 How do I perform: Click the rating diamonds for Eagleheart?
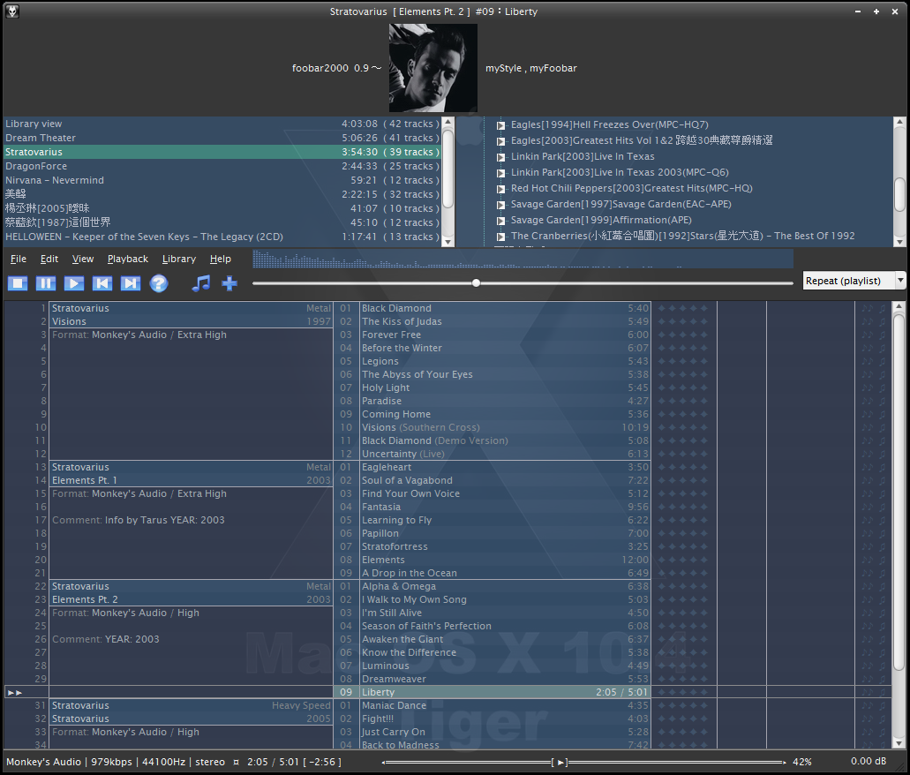point(682,467)
